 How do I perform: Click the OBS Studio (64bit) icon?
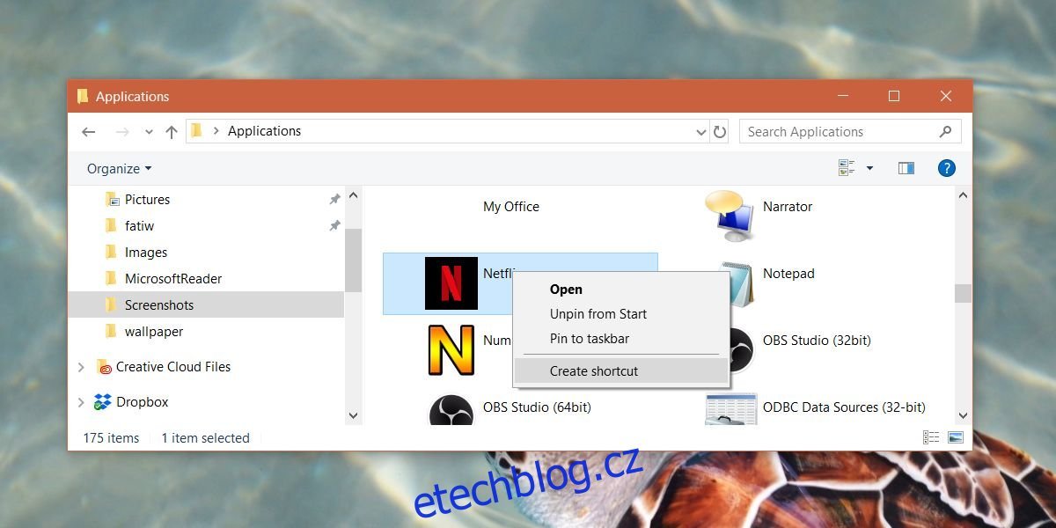click(451, 410)
